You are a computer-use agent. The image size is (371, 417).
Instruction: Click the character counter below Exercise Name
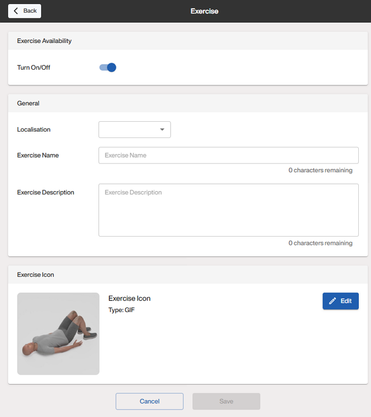tap(320, 171)
